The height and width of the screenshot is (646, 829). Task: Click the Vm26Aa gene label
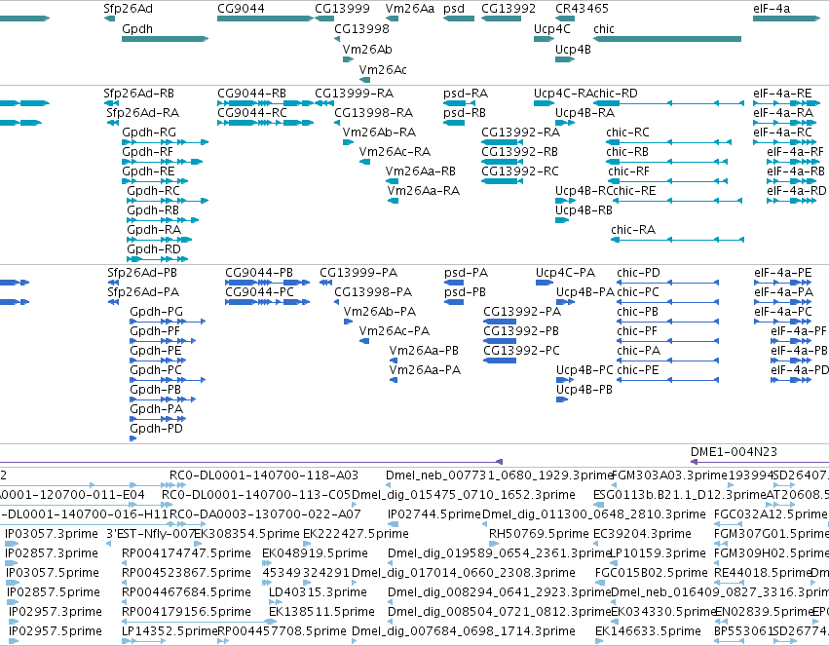point(410,9)
